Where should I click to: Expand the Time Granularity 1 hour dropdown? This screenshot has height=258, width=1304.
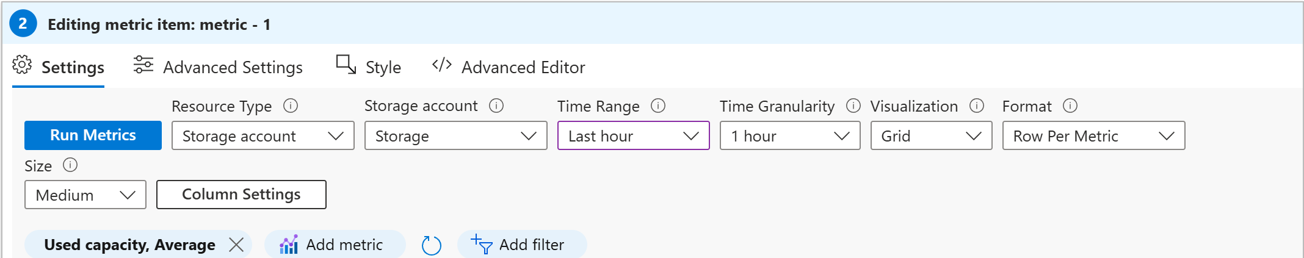click(x=790, y=135)
